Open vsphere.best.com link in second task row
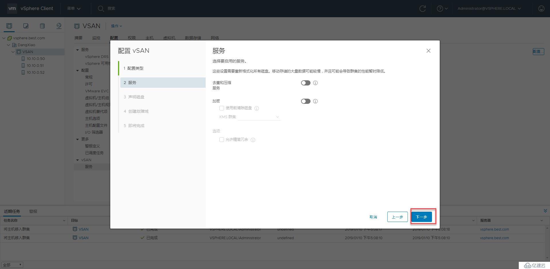Viewport: 550px width, 269px height. coord(494,238)
